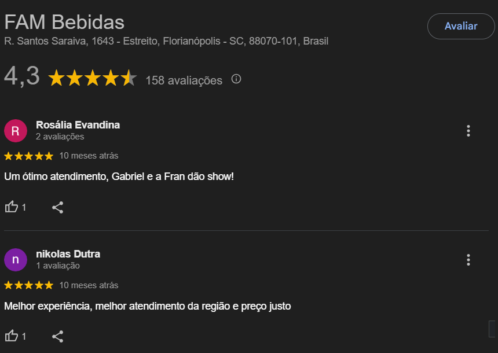
Task: Like Rosália Evandina's review with thumbs up
Action: click(x=12, y=207)
